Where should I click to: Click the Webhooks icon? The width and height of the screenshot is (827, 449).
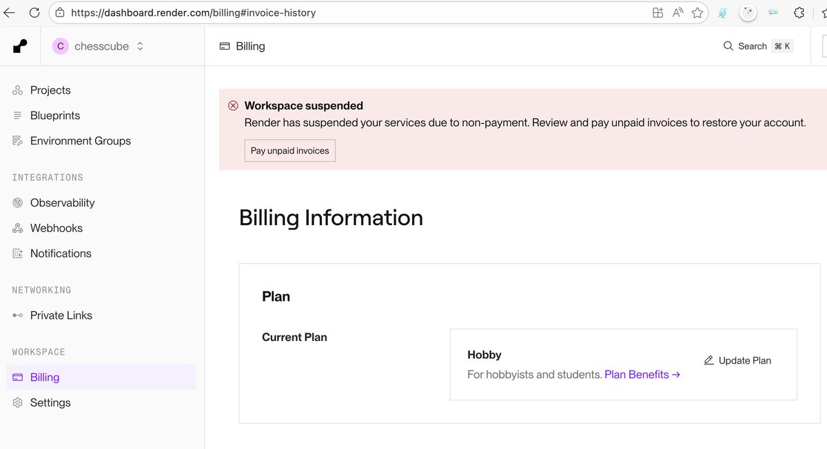click(18, 228)
